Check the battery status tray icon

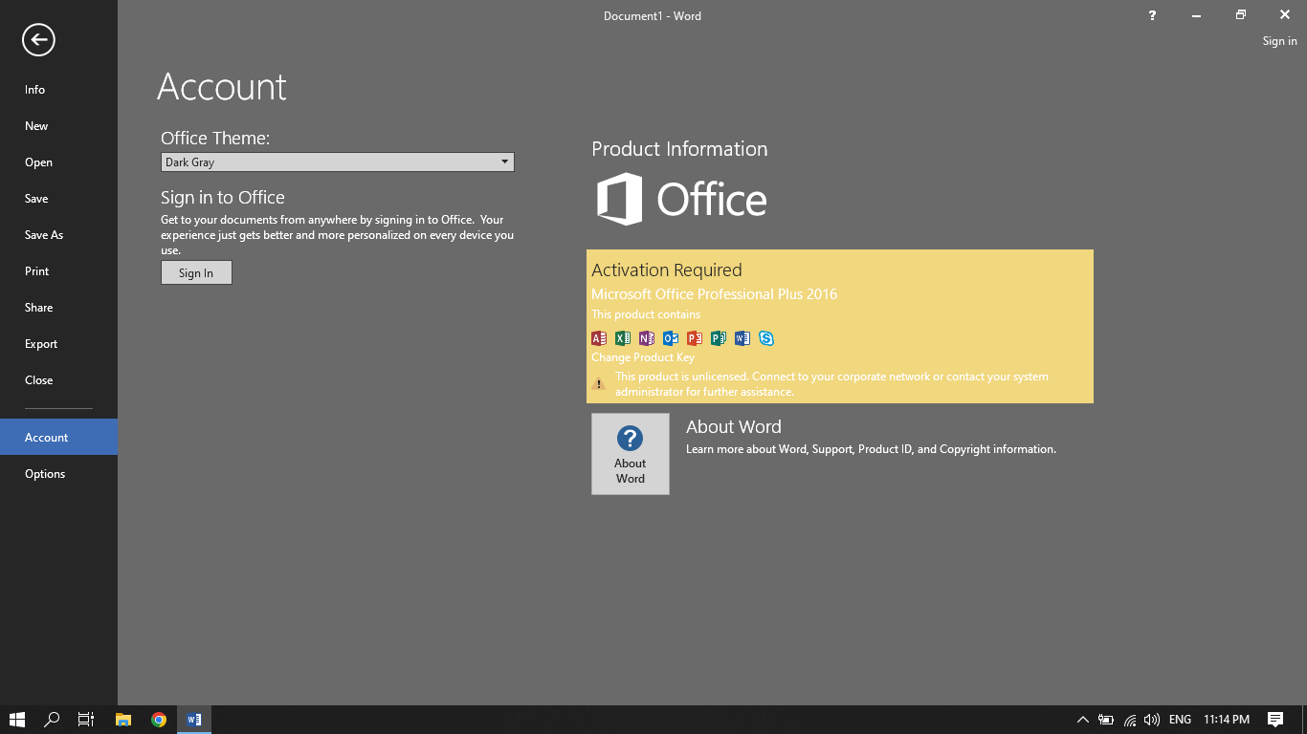pos(1106,720)
